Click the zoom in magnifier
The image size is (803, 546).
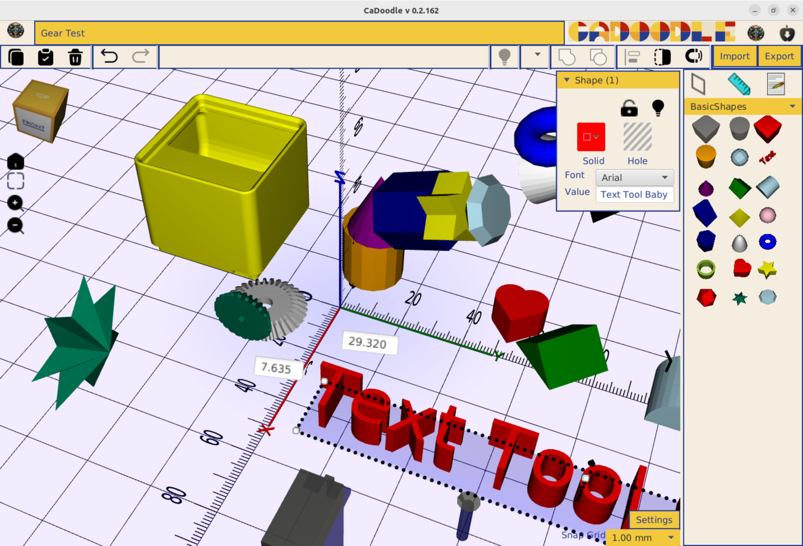point(15,203)
